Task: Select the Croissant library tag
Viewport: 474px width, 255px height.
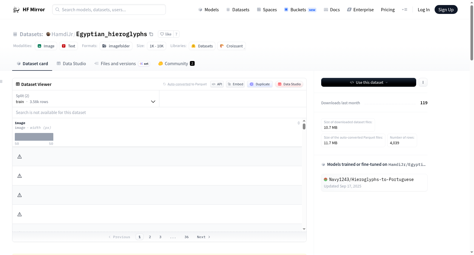Action: coord(231,46)
